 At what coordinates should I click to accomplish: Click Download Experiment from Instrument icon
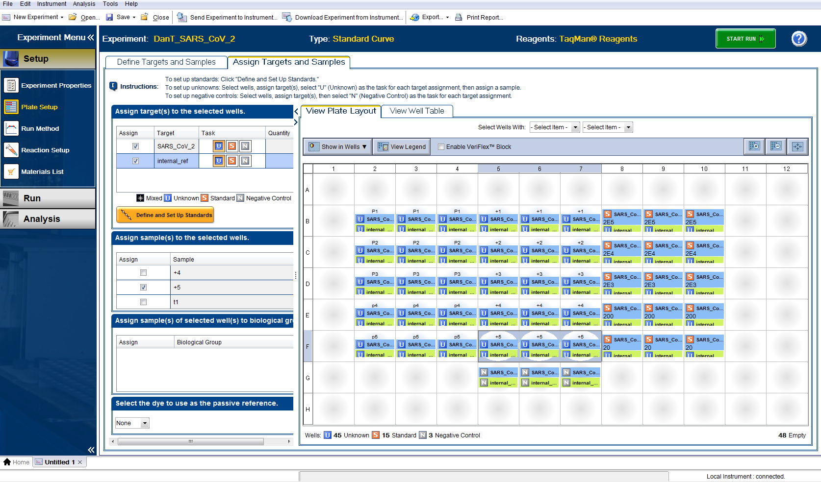point(287,17)
